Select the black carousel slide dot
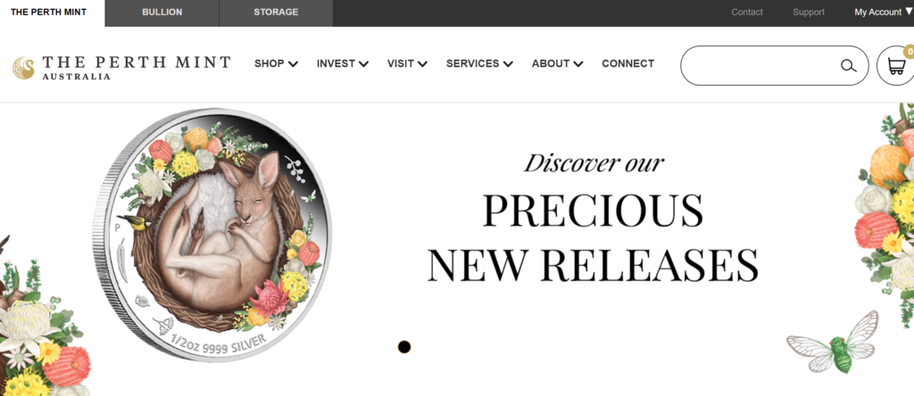The image size is (914, 396). 404,347
